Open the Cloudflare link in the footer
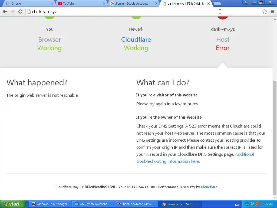The height and width of the screenshot is (208, 277). (209, 187)
